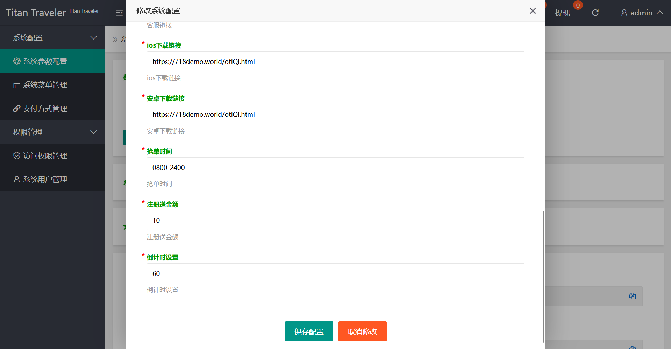This screenshot has height=349, width=671.
Task: Click the dialog's vertical scrollbar
Action: pyautogui.click(x=543, y=276)
